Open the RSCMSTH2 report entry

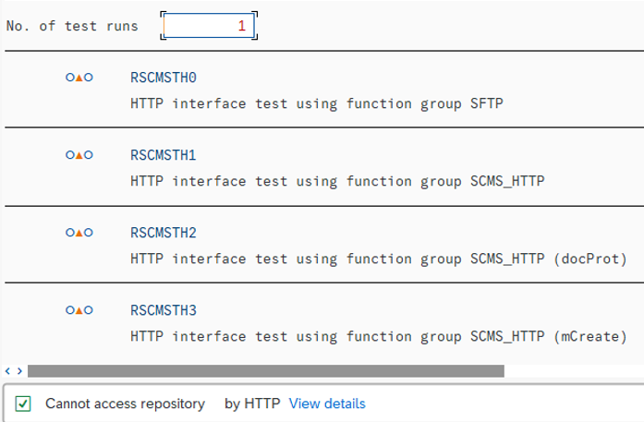[x=164, y=233]
